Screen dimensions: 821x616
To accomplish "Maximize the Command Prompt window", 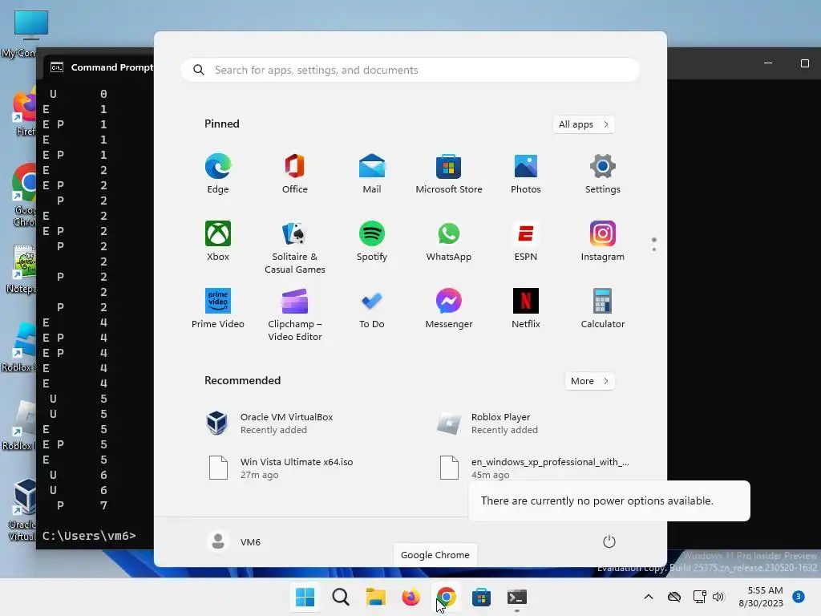I will (805, 63).
